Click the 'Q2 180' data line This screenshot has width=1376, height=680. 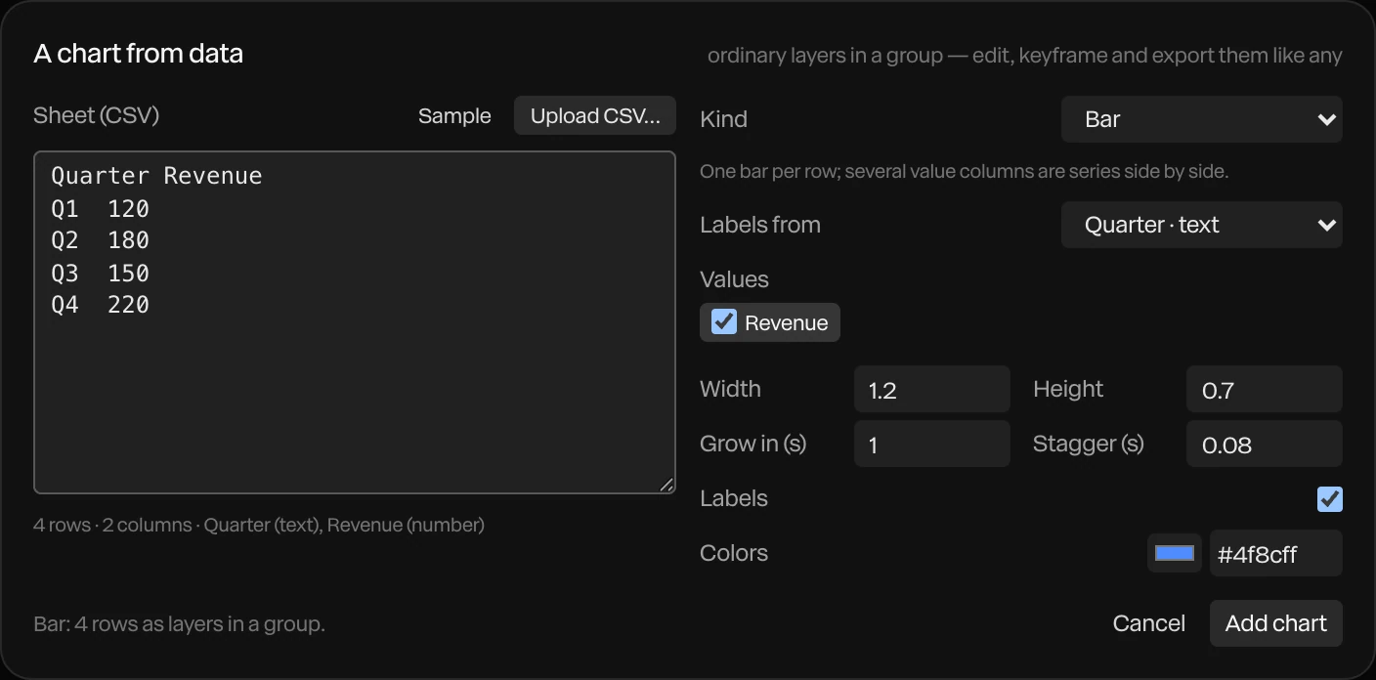point(100,240)
